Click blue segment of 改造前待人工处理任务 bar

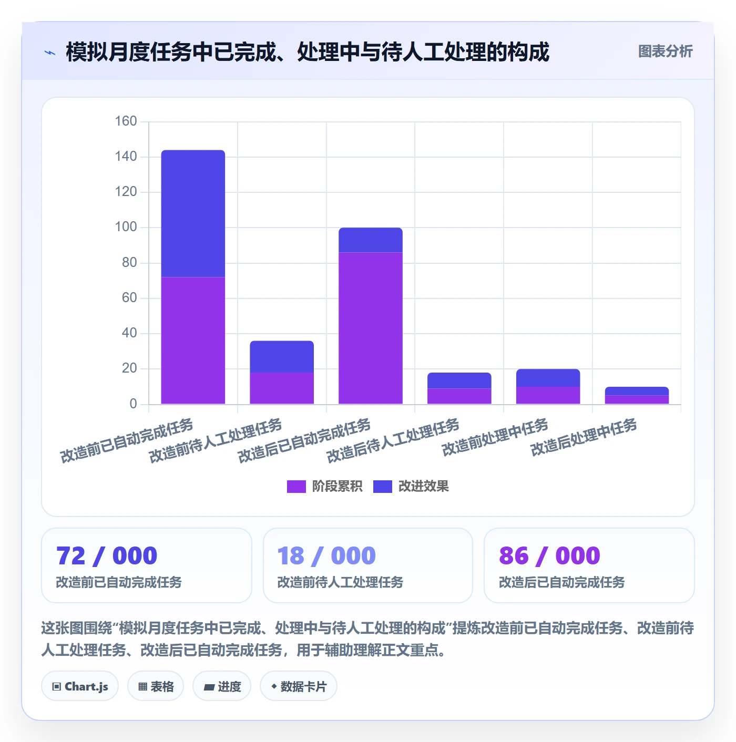coord(282,357)
